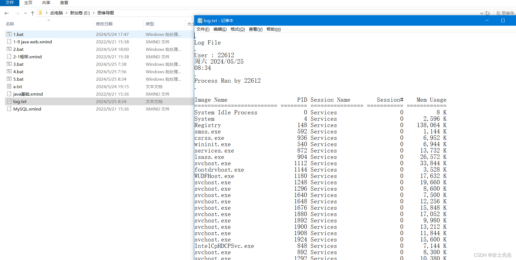Click the Notepad icon in log.txt title bar
516x260 pixels.
coord(200,20)
